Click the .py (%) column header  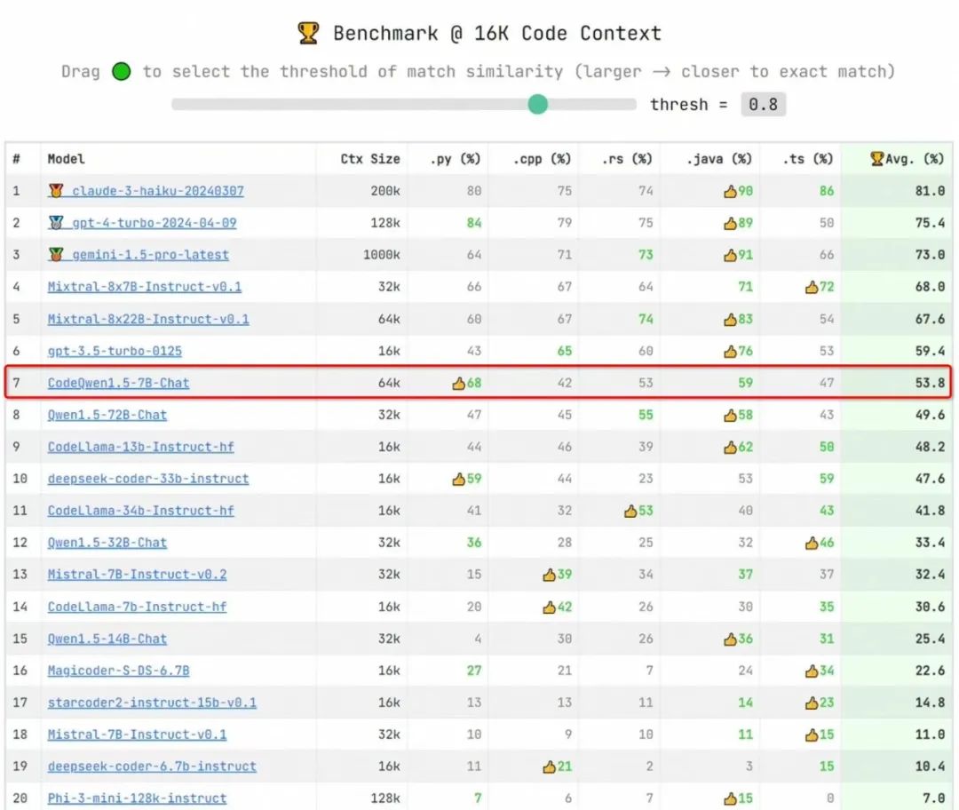pos(455,159)
